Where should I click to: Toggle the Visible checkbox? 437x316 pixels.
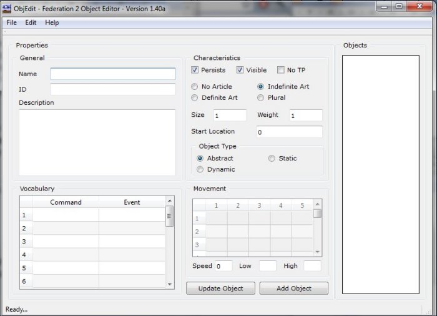tap(240, 70)
